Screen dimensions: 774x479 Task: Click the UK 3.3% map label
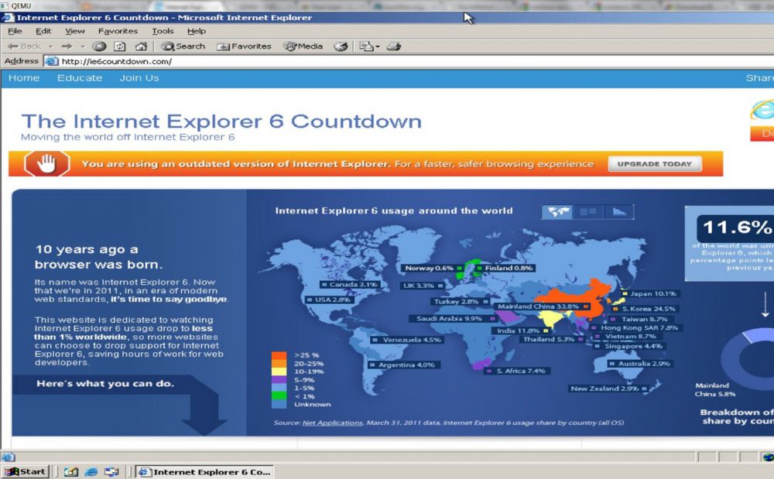(423, 286)
